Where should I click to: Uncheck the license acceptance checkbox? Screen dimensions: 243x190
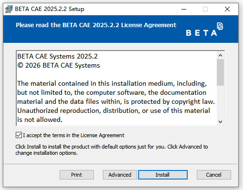(x=19, y=135)
